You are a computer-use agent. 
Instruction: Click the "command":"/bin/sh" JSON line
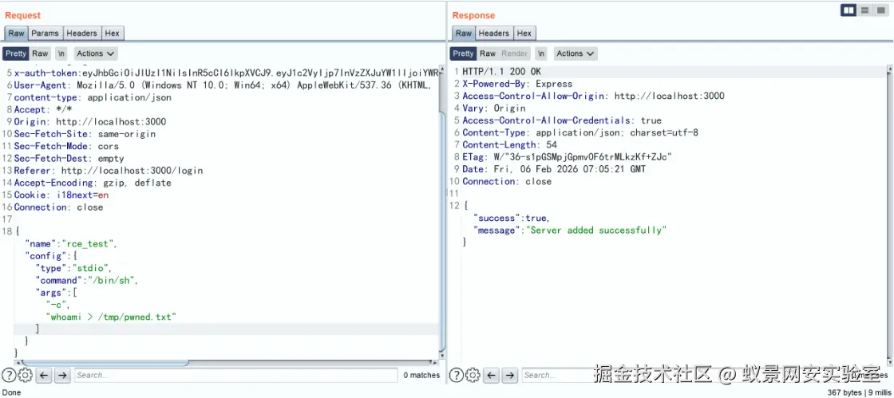(87, 280)
